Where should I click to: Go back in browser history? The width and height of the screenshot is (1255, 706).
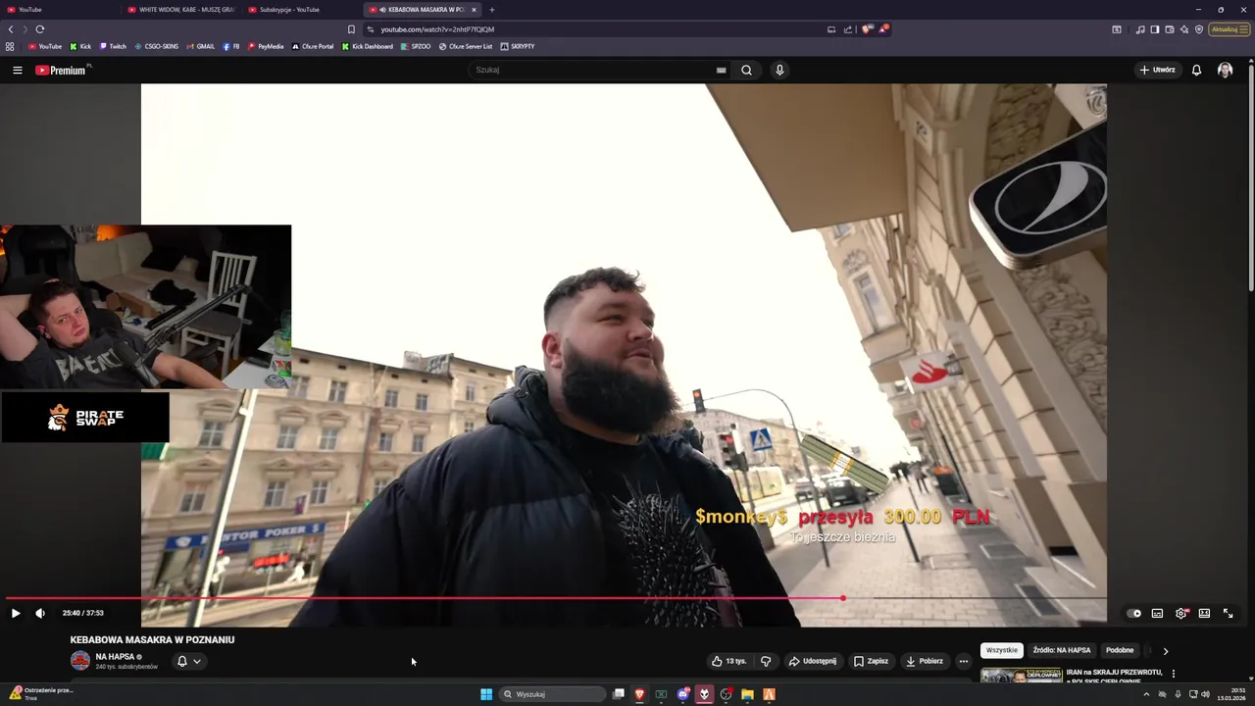coord(11,29)
